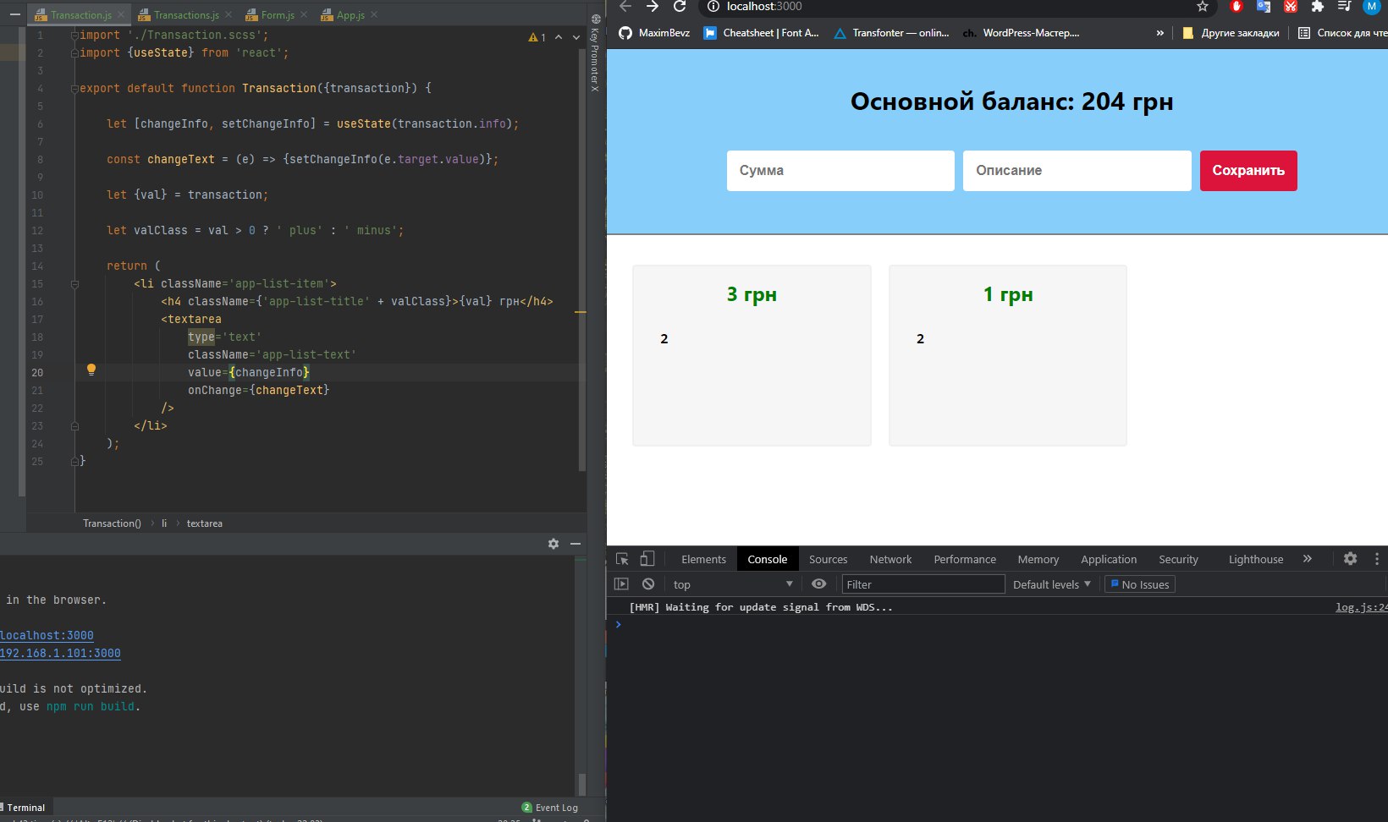The image size is (1388, 822).
Task: Open the Другие закладки bookmarks folder
Action: click(1231, 33)
